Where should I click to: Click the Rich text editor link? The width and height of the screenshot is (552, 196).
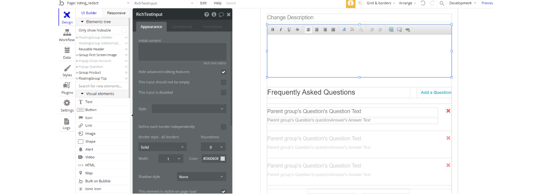pos(215,63)
